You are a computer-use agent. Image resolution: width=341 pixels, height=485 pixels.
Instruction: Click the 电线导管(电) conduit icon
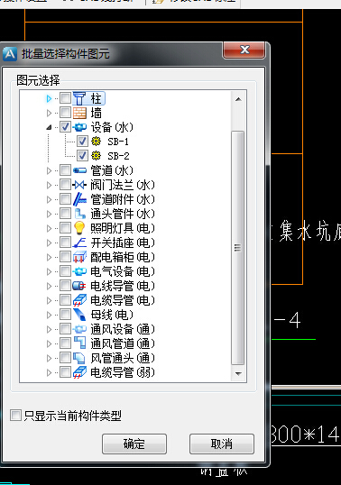[x=79, y=286]
